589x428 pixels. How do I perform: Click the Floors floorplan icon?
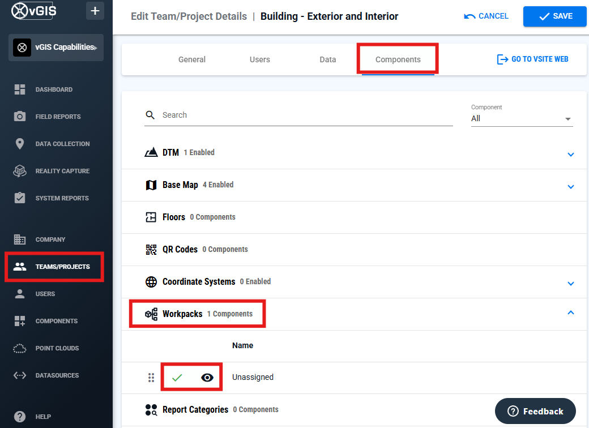[x=151, y=217]
